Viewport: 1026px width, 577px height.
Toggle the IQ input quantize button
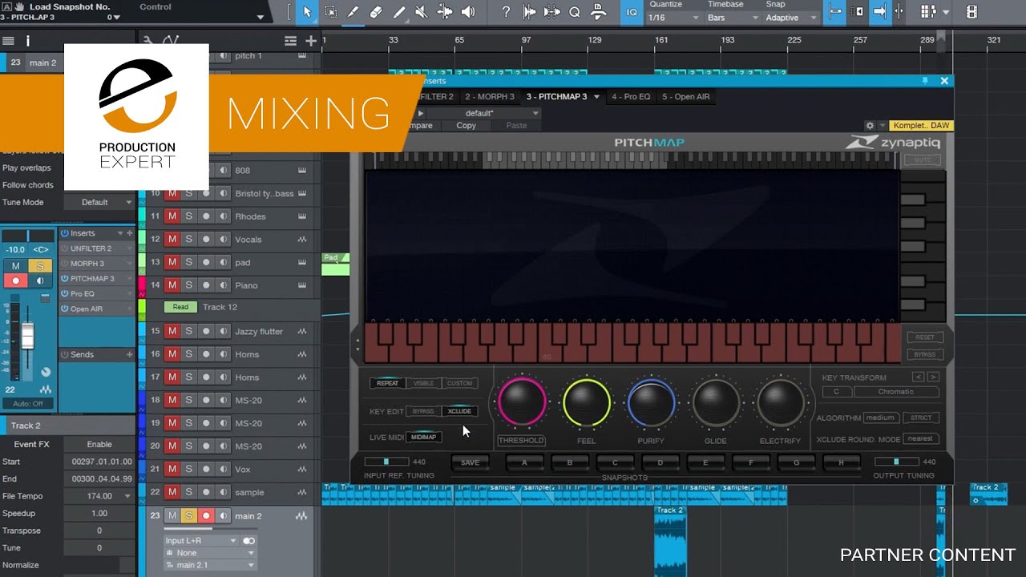coord(632,12)
